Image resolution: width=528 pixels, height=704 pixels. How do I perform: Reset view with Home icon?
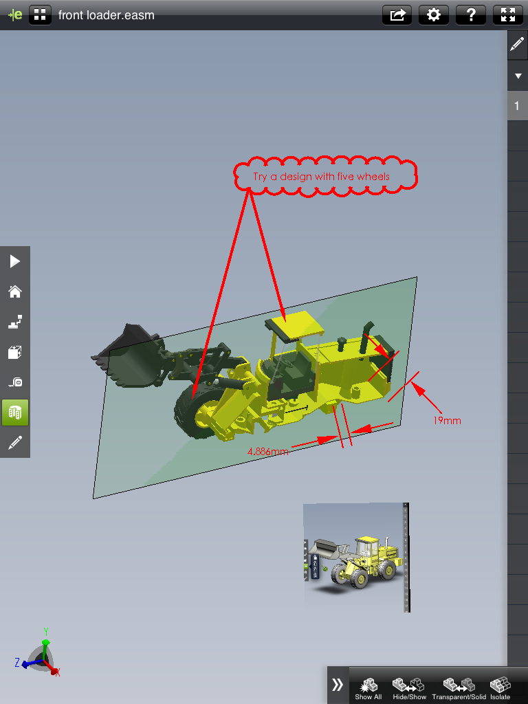pyautogui.click(x=15, y=291)
